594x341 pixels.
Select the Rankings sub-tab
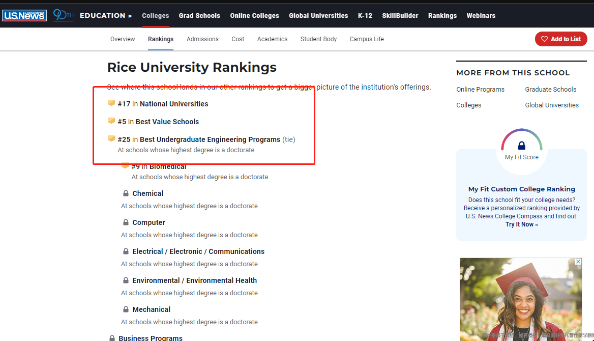tap(161, 39)
